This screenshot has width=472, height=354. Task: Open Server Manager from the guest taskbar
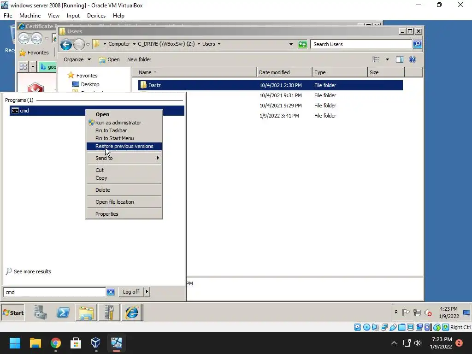click(x=41, y=313)
